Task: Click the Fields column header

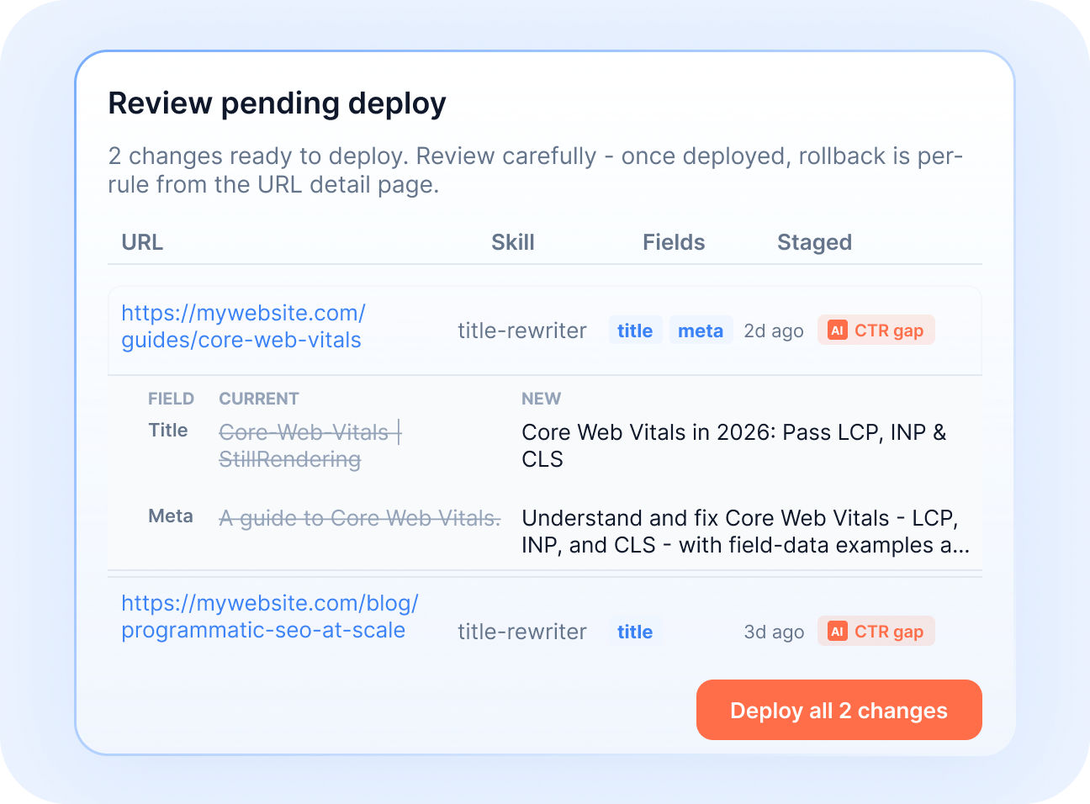Action: 674,242
